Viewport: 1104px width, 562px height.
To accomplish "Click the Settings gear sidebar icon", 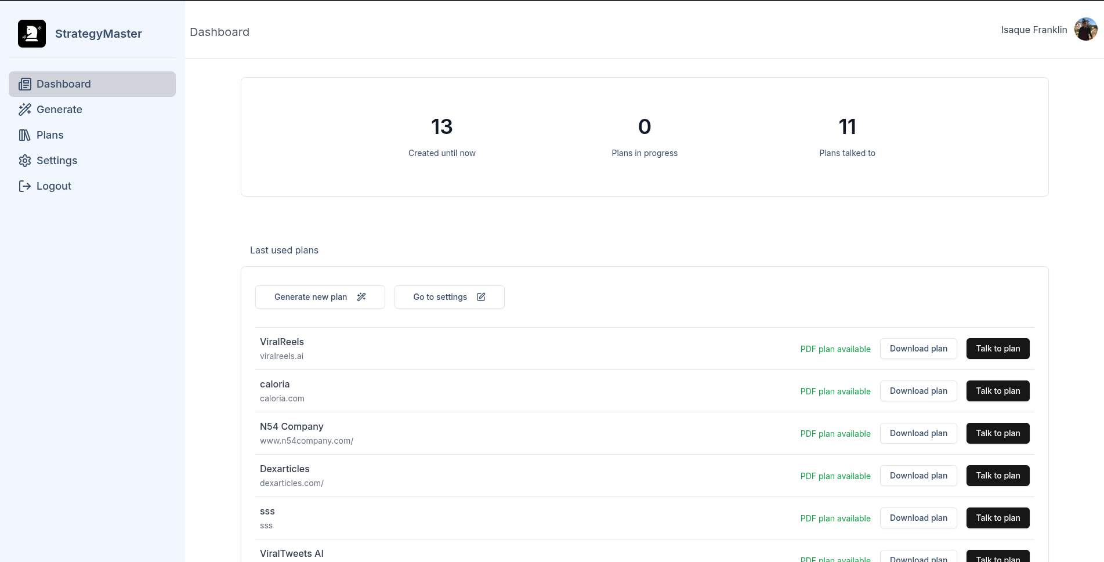I will (25, 161).
